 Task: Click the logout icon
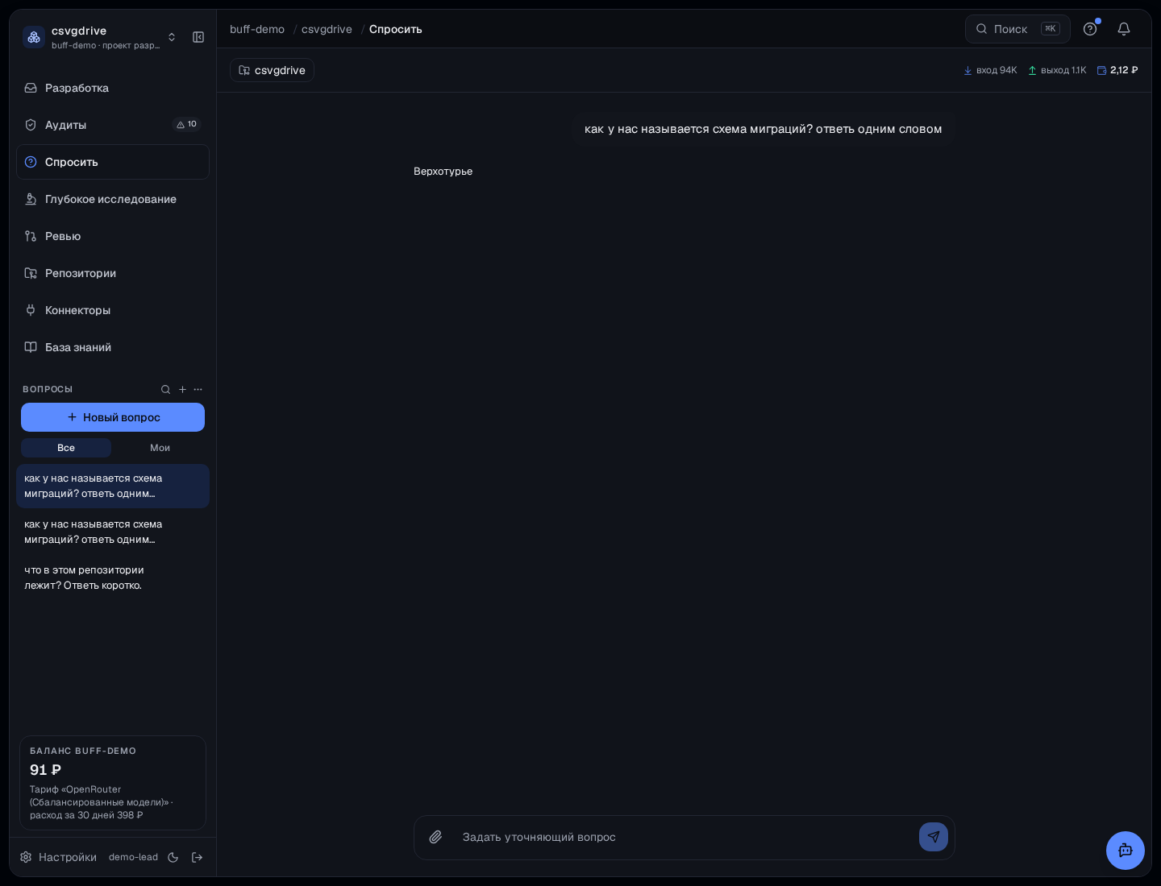click(197, 857)
